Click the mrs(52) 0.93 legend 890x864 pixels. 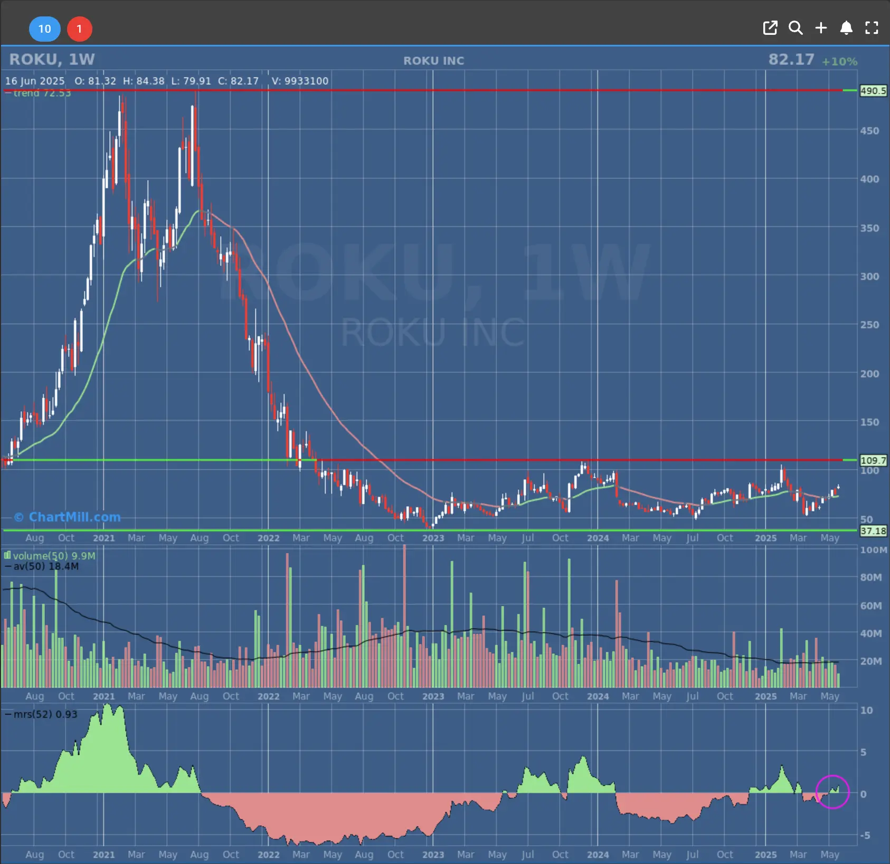click(41, 714)
